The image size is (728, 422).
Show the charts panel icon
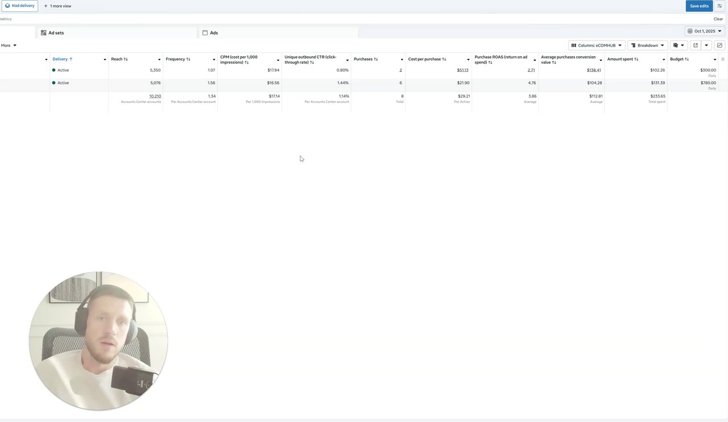point(719,45)
